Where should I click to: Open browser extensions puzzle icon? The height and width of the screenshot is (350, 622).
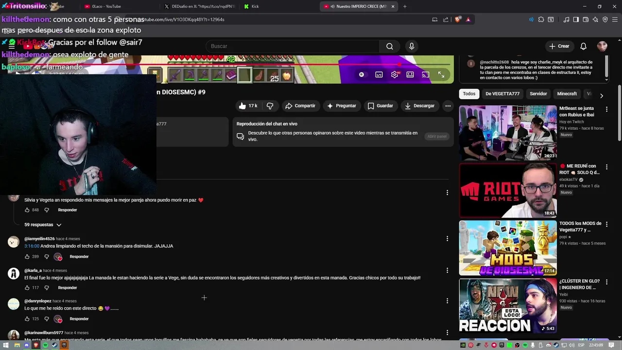point(541,19)
